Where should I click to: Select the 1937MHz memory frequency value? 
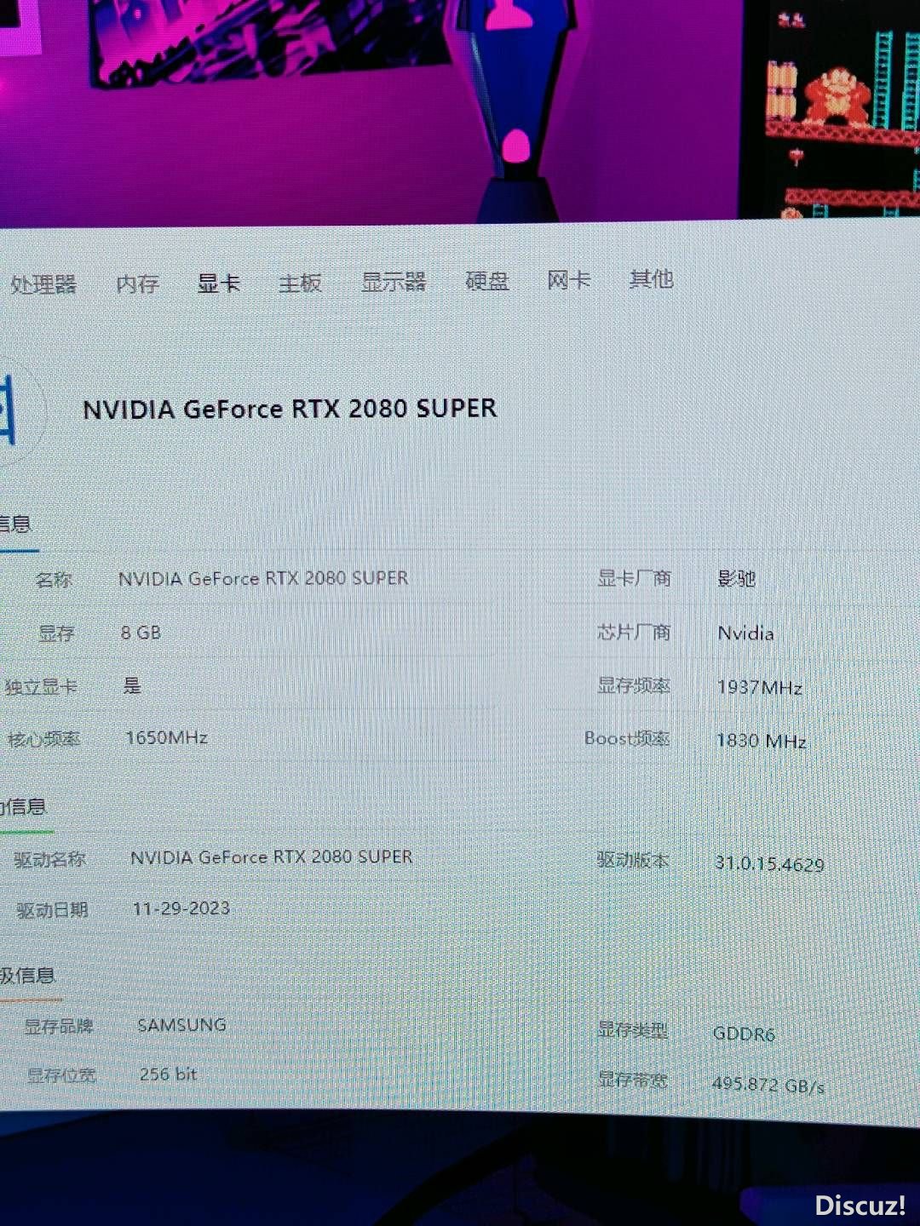760,687
